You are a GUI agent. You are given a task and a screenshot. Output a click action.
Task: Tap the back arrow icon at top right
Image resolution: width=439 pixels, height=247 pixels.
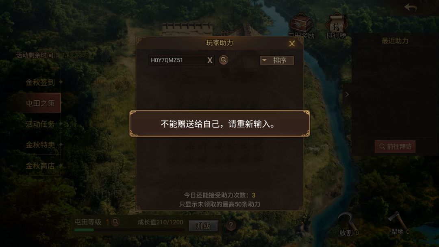(411, 7)
